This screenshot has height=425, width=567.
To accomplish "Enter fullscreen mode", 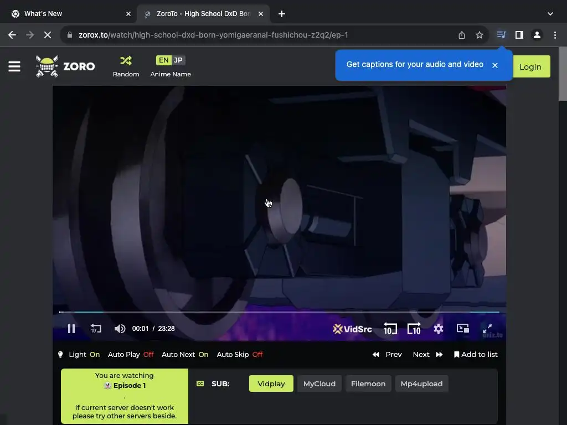I will (x=487, y=329).
